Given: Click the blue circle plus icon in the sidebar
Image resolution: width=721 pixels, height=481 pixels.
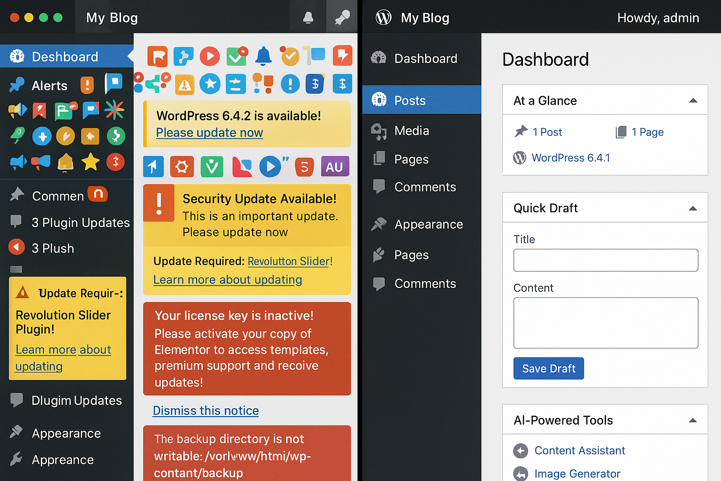Looking at the screenshot, I should [42, 137].
